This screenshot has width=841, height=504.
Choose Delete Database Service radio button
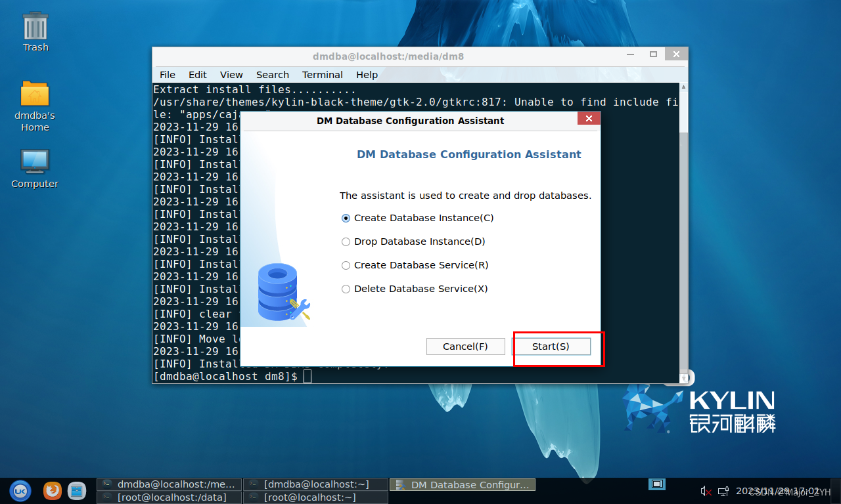click(346, 289)
